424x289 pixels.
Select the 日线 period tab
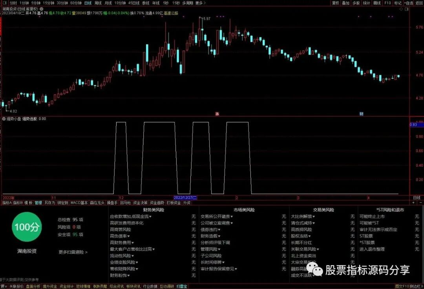click(88, 3)
